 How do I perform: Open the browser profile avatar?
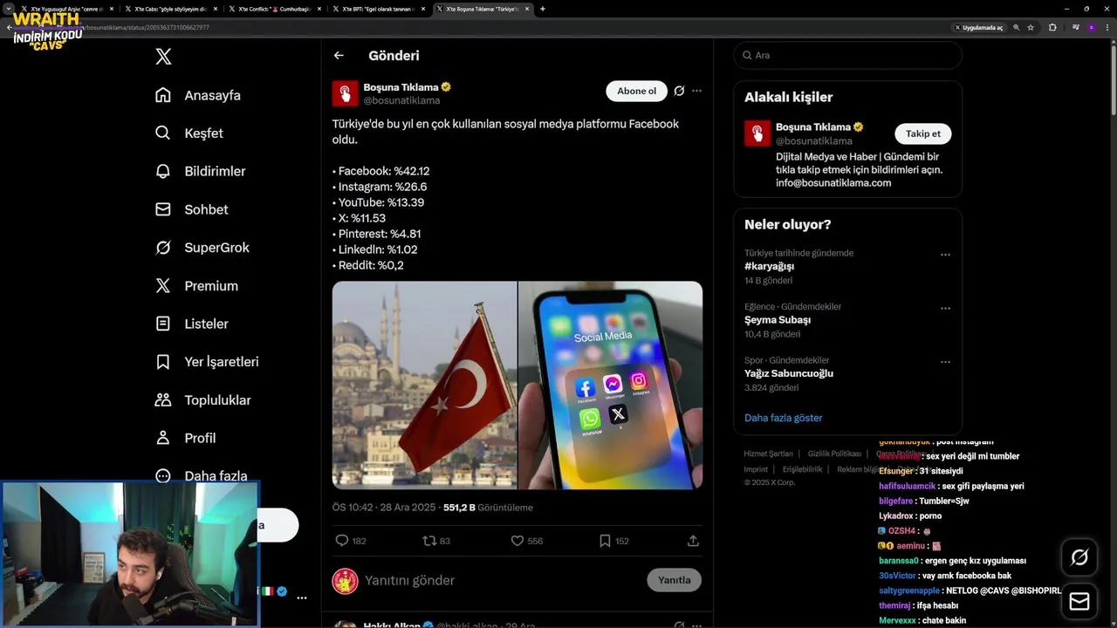pos(1091,28)
